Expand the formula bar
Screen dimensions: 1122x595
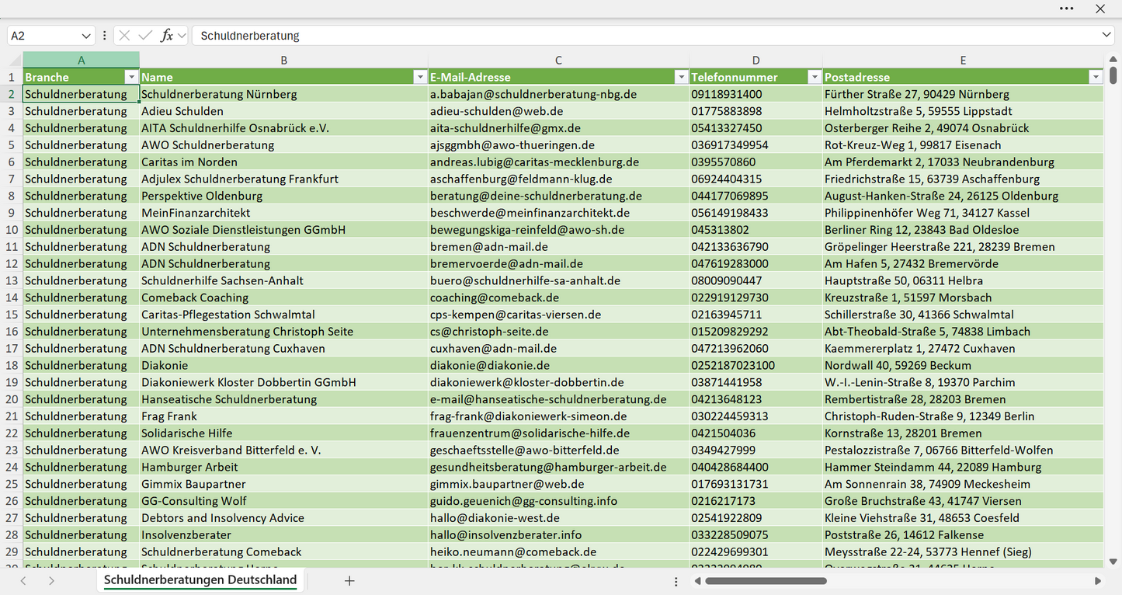1106,35
